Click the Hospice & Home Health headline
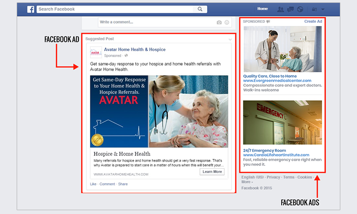The height and width of the screenshot is (214, 357). (x=122, y=154)
